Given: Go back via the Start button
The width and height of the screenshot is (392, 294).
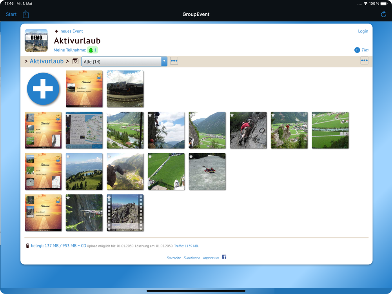Looking at the screenshot, I should pyautogui.click(x=11, y=14).
